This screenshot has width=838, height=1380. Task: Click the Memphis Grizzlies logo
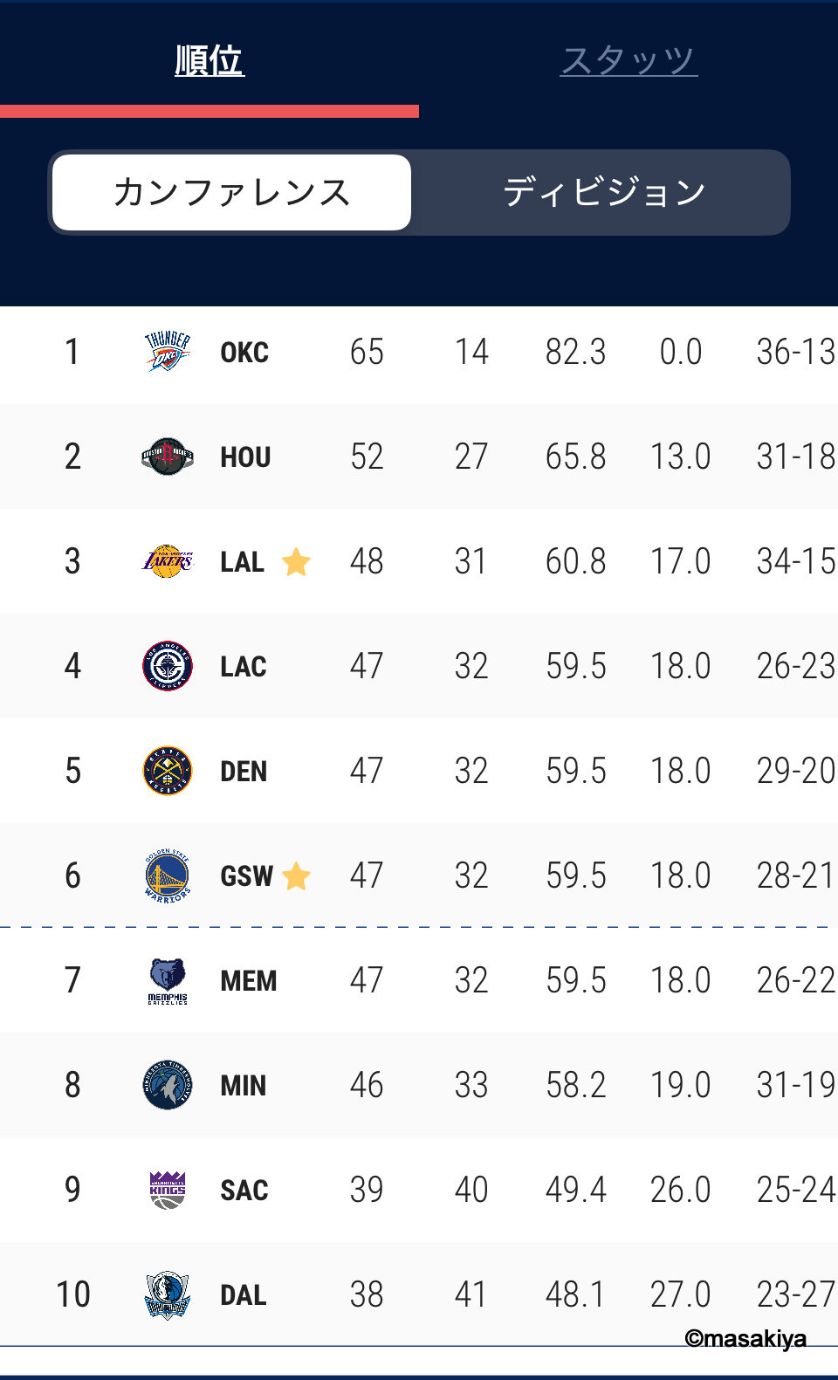[x=167, y=980]
